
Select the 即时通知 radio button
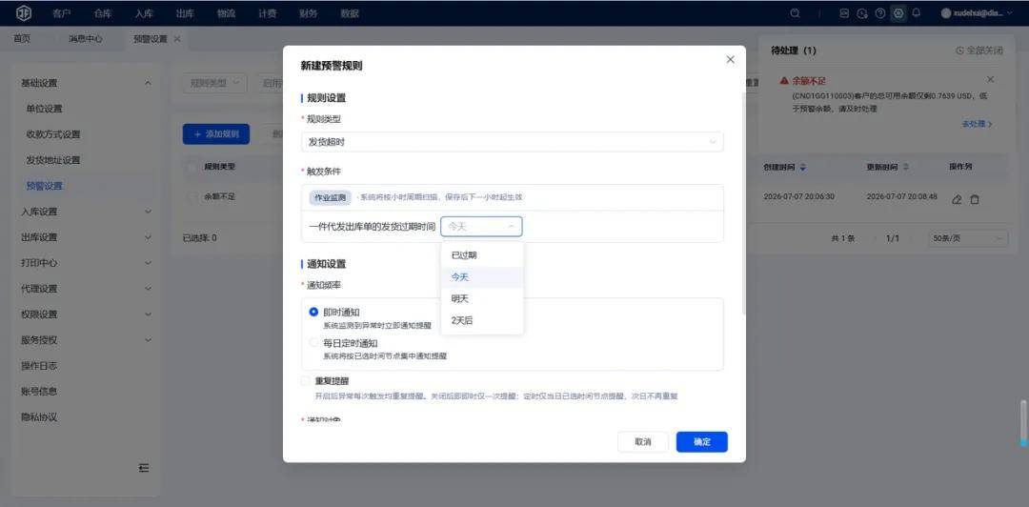pos(313,312)
